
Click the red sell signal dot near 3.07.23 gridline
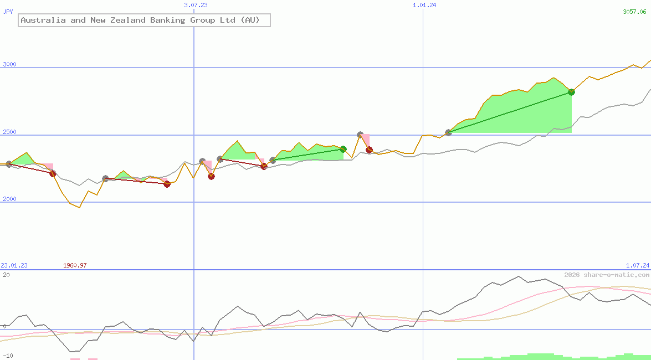coord(211,176)
